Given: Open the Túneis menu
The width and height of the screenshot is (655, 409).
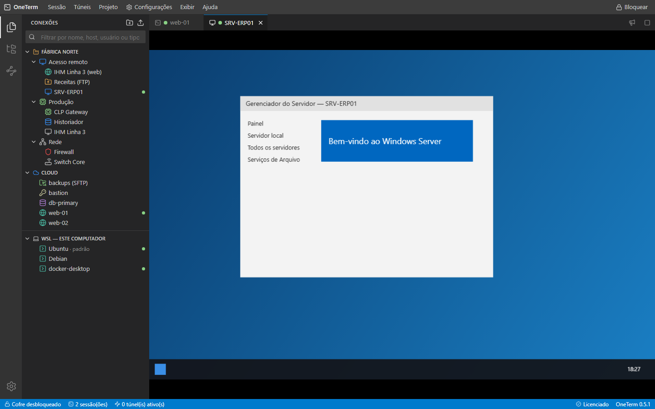Looking at the screenshot, I should click(x=82, y=7).
